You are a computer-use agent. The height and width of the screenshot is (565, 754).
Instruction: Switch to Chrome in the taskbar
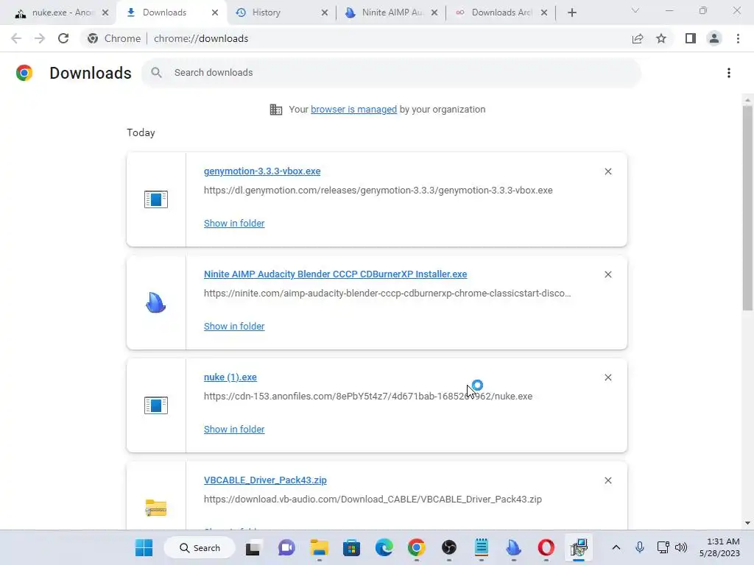point(417,547)
